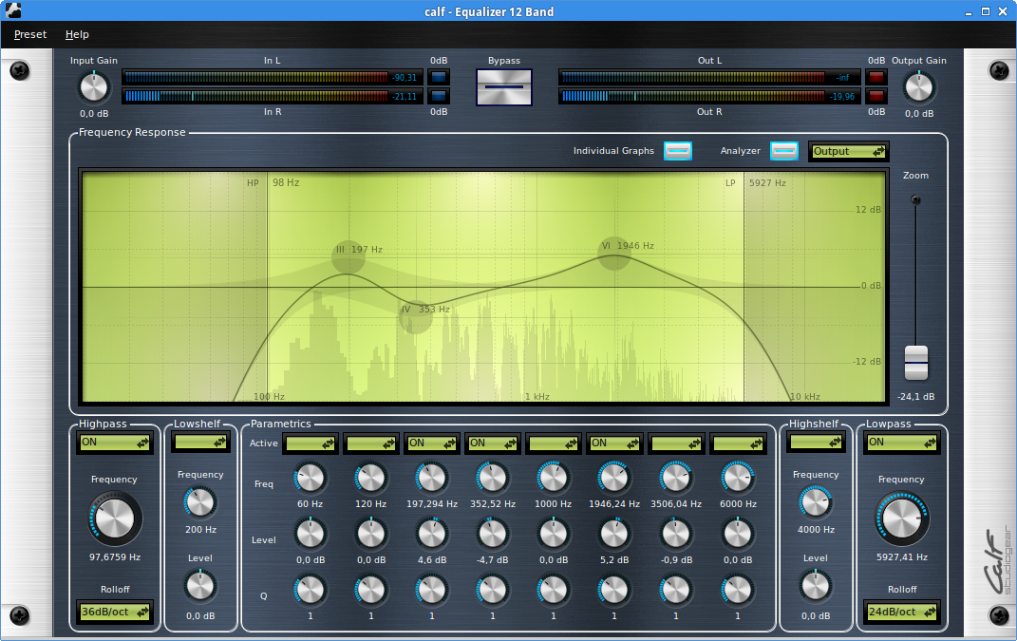Toggle the Bypass switch
Image resolution: width=1017 pixels, height=641 pixels.
pos(504,87)
